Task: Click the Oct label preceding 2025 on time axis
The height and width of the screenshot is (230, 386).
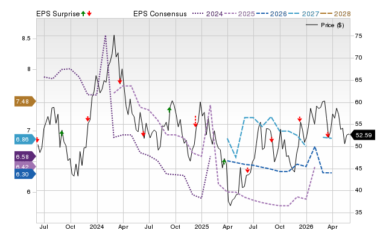Action: click(176, 226)
